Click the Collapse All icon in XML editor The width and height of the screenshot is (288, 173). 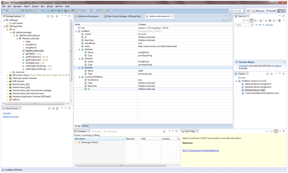[x=228, y=21]
